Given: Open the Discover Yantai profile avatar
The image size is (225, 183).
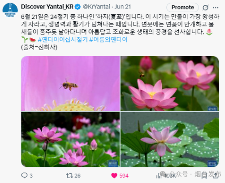Looking at the screenshot, I should tap(10, 10).
